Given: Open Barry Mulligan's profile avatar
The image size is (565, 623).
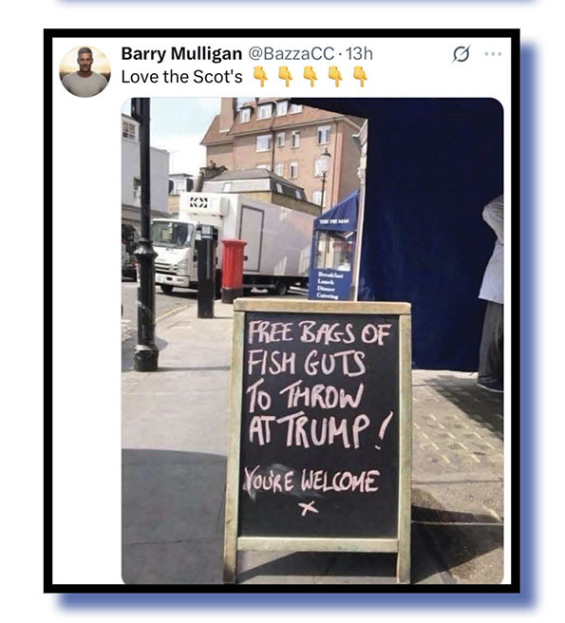Looking at the screenshot, I should click(85, 71).
